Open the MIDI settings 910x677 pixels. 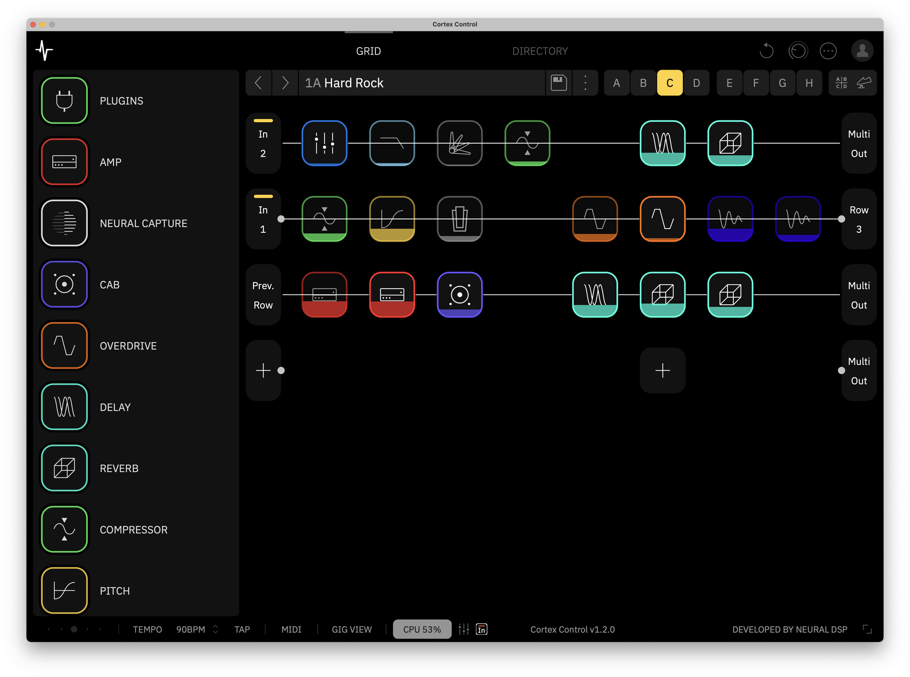(x=291, y=629)
